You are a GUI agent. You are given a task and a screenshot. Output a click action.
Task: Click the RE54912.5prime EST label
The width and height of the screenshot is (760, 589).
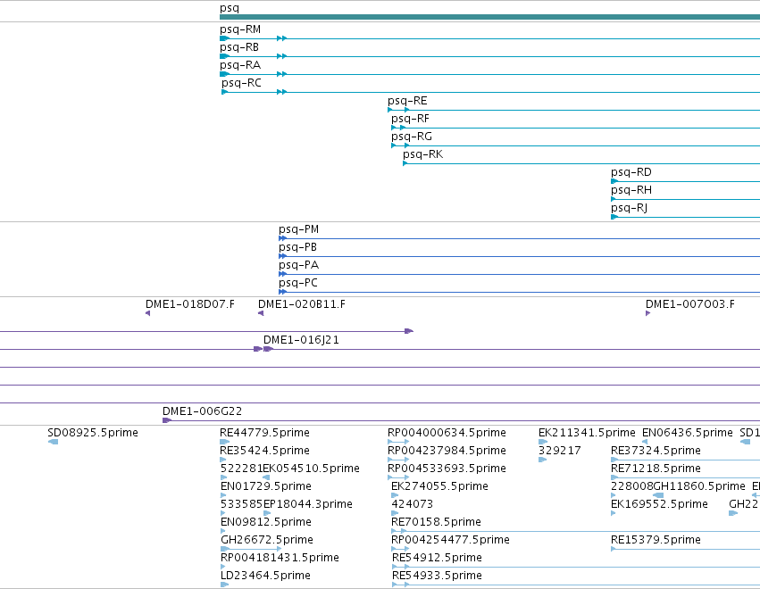[437, 558]
